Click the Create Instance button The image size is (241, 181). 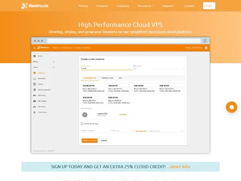(90, 141)
